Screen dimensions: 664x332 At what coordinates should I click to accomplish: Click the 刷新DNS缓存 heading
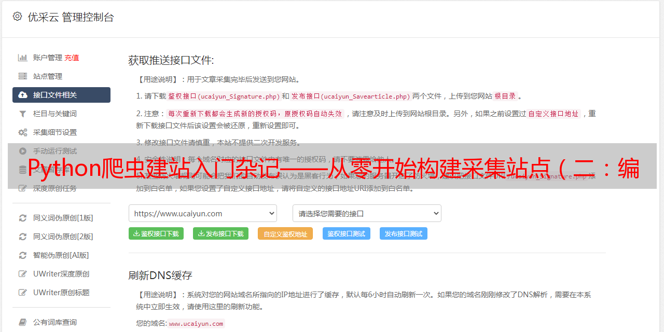pyautogui.click(x=160, y=275)
